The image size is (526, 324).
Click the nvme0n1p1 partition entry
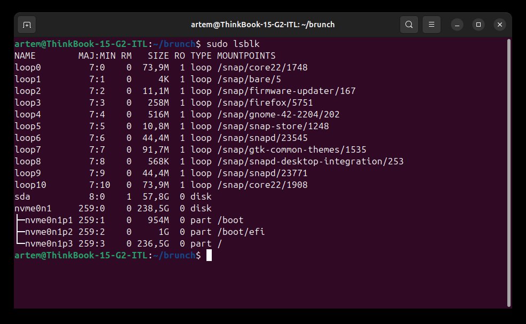pyautogui.click(x=48, y=220)
